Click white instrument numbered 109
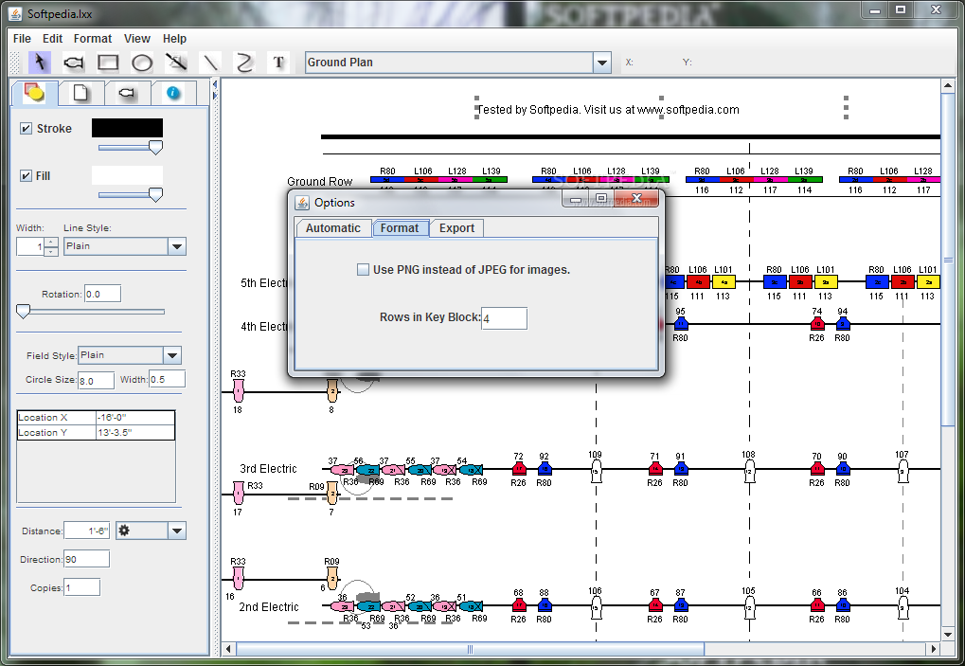The height and width of the screenshot is (666, 965). (x=596, y=472)
